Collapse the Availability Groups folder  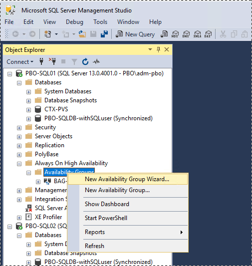tap(28, 173)
